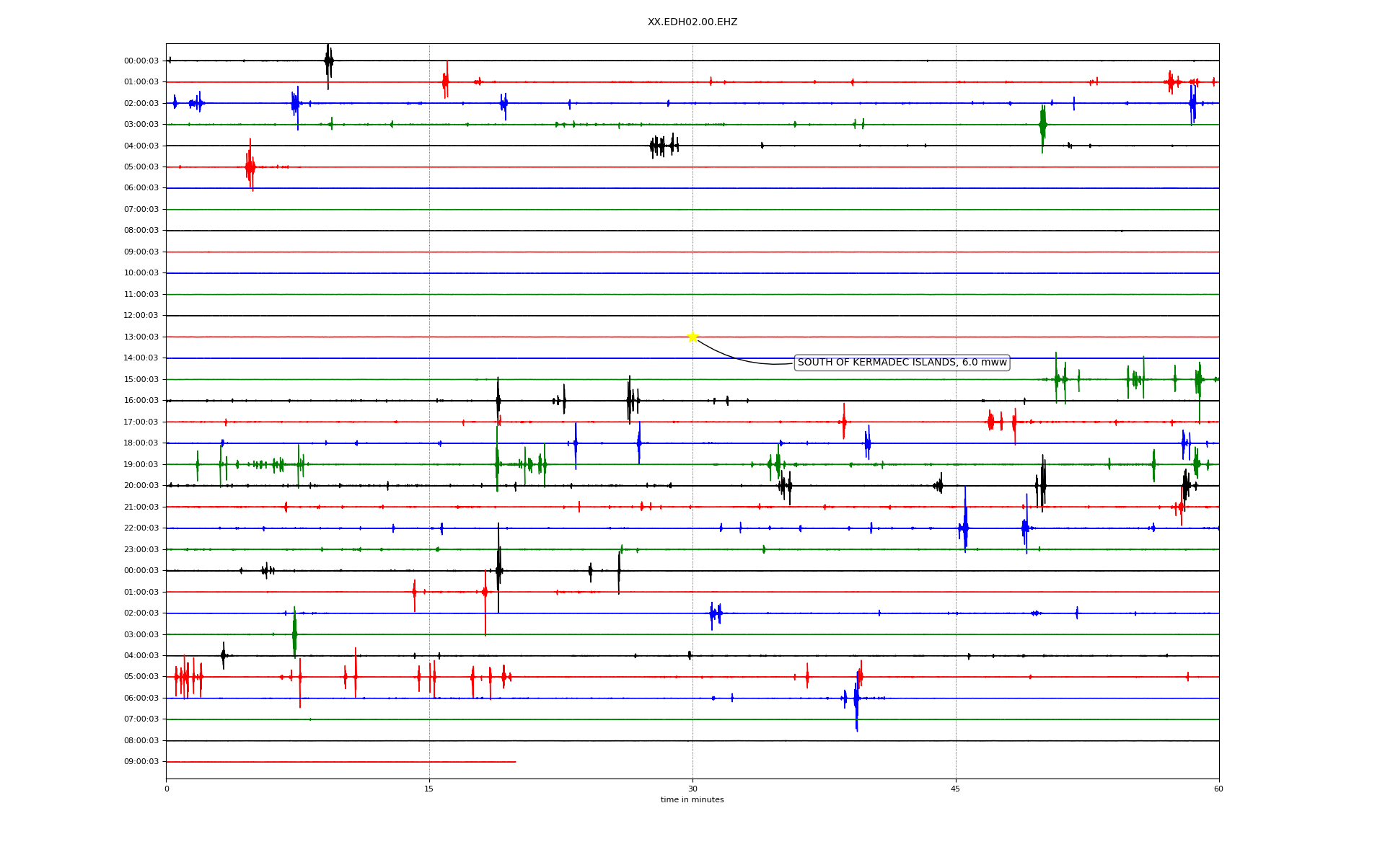This screenshot has width=1385, height=865.
Task: Click x-axis tick label 45
Action: 956,789
